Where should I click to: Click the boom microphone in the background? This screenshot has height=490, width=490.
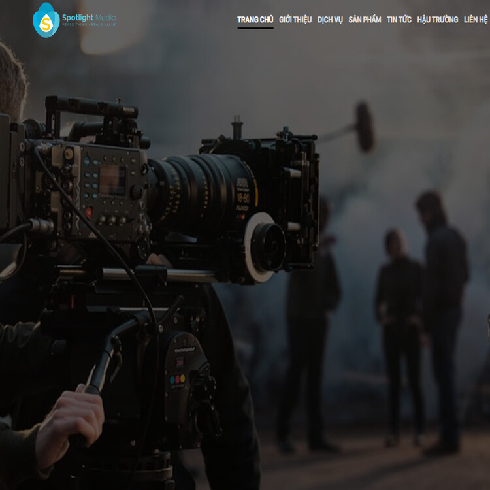365,126
